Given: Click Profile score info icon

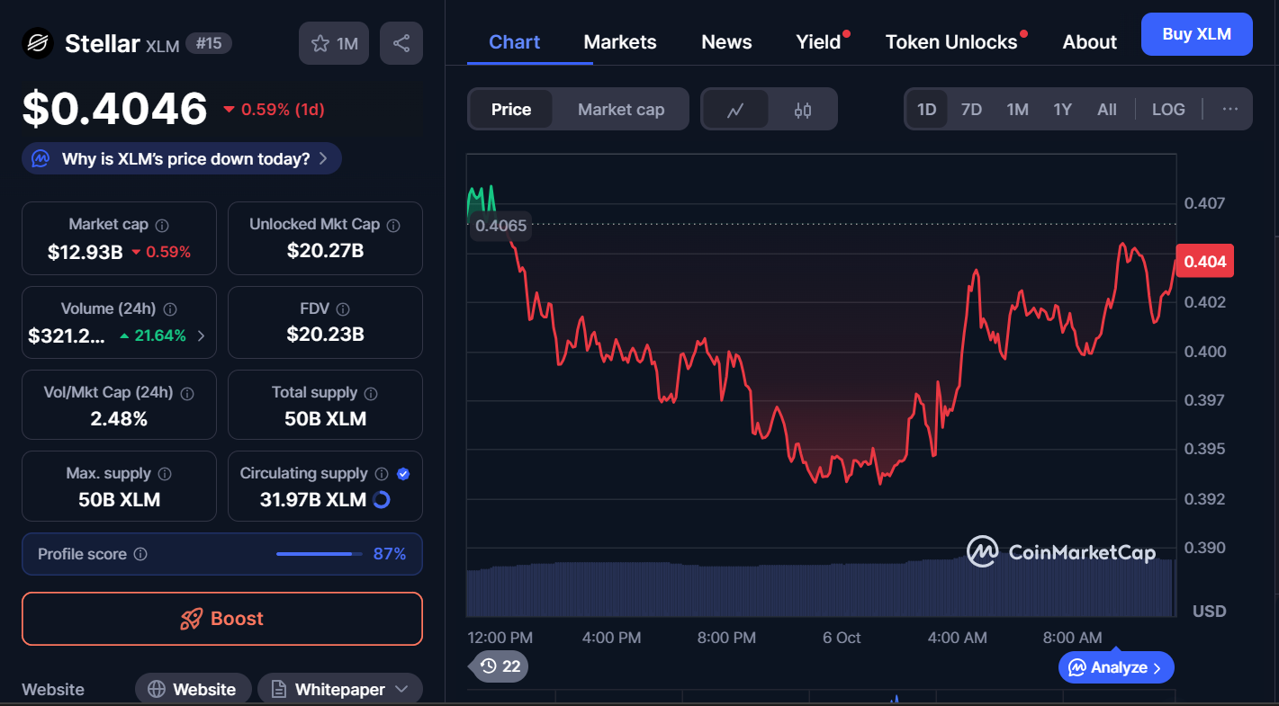Looking at the screenshot, I should pyautogui.click(x=140, y=555).
